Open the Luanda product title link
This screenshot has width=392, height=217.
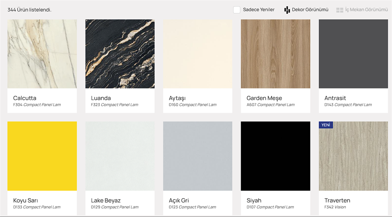(101, 98)
